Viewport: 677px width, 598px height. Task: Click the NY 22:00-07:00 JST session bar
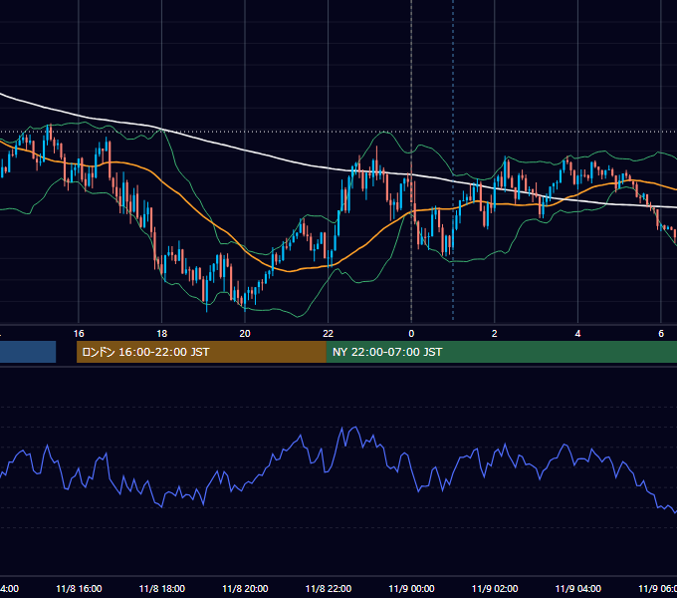click(501, 352)
